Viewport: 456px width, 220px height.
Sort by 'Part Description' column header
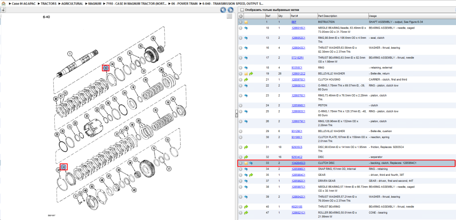pyautogui.click(x=327, y=16)
